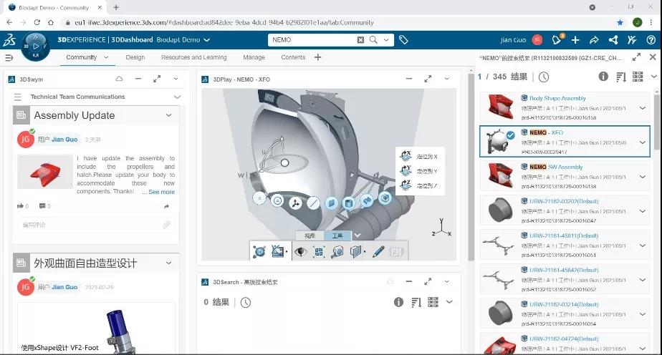Open the 3DSwym widget menu chevron
Screen dimensions: 662x355
tap(176, 79)
